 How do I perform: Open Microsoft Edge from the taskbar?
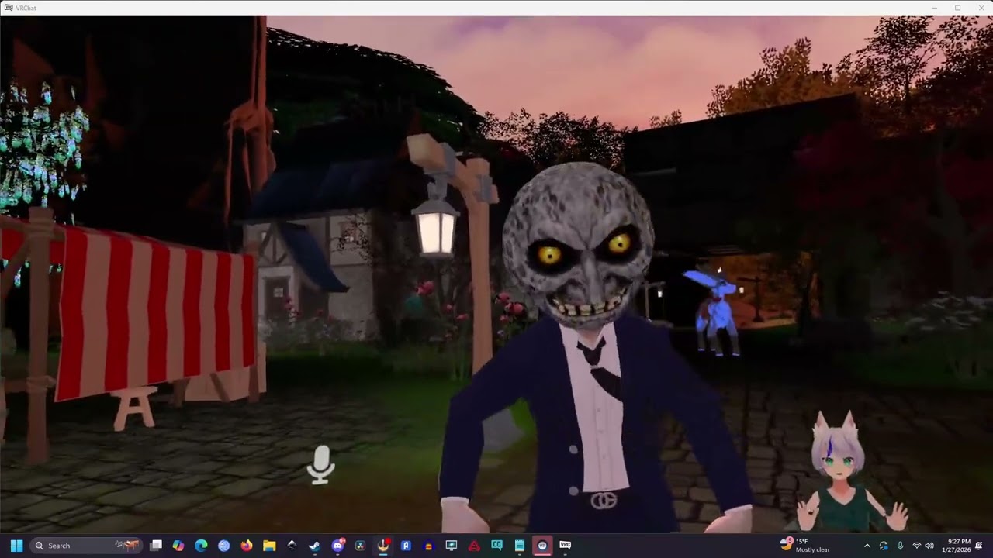pos(201,546)
